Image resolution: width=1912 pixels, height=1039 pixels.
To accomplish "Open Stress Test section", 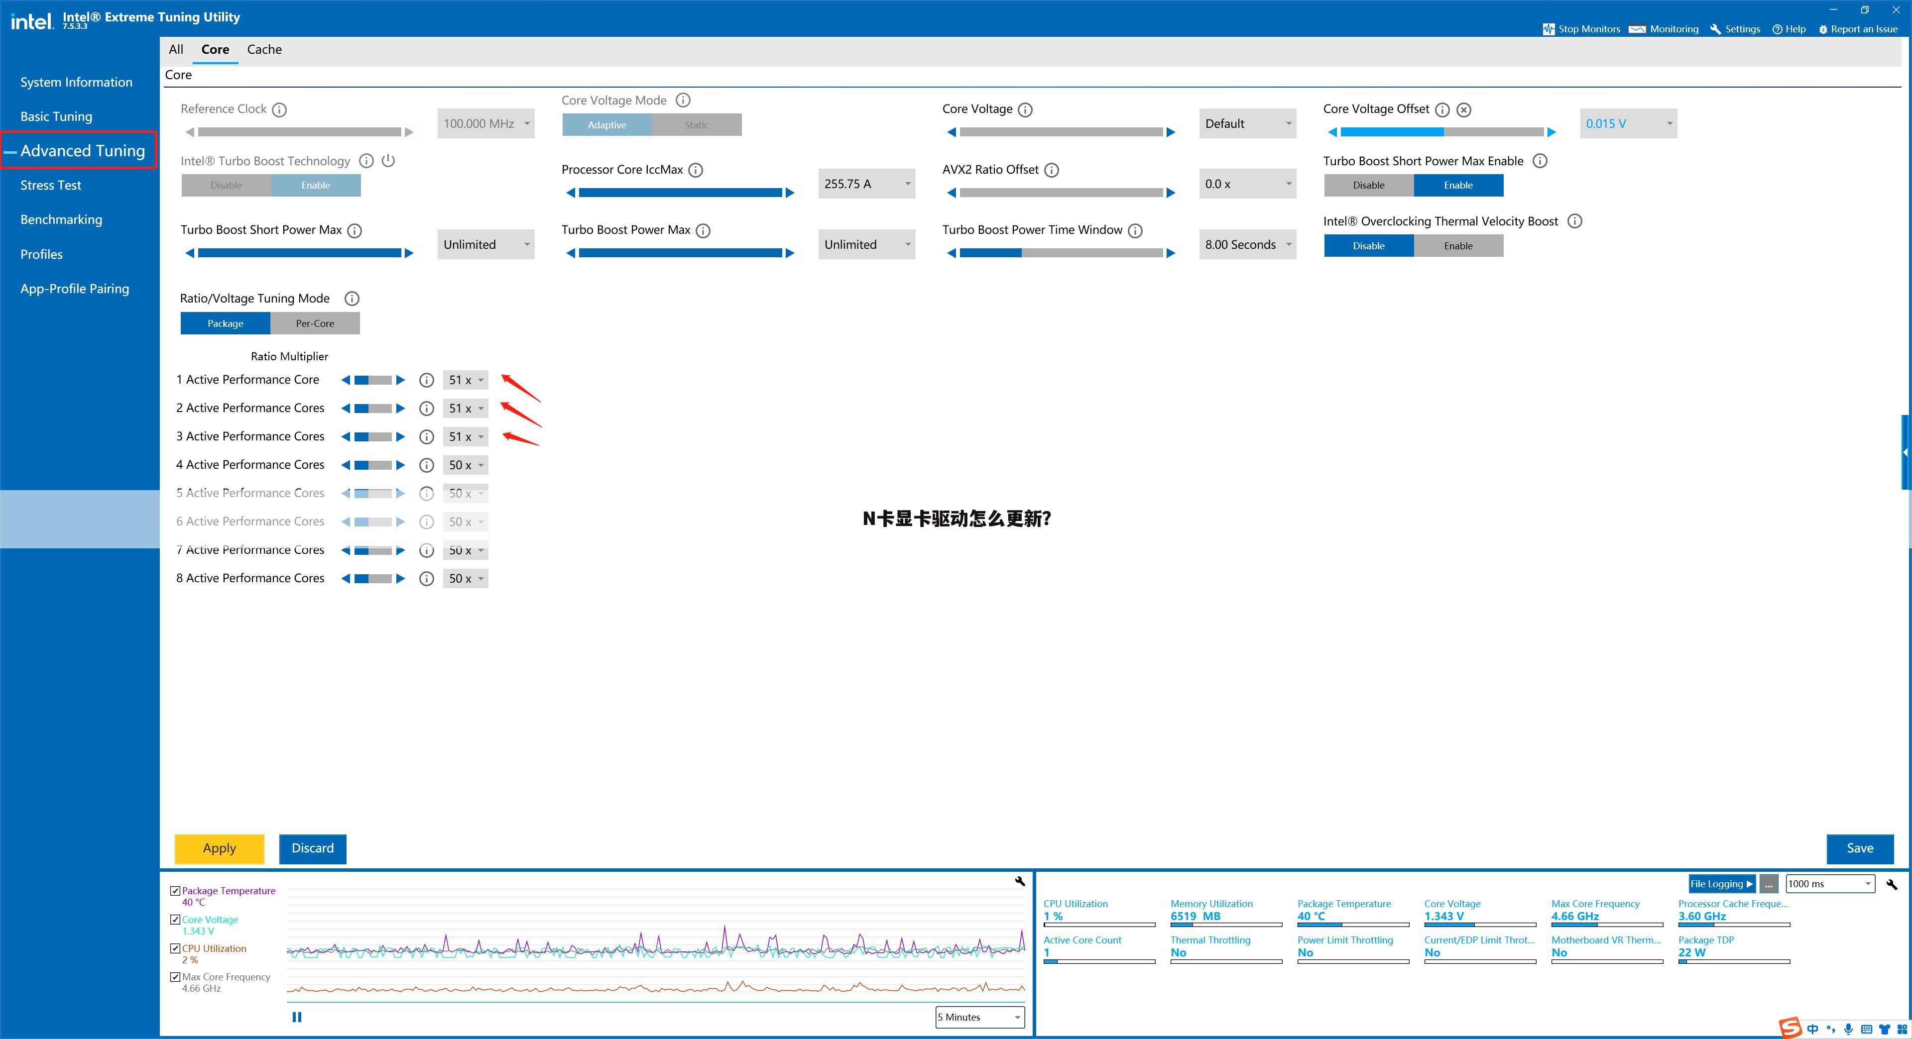I will click(x=50, y=186).
